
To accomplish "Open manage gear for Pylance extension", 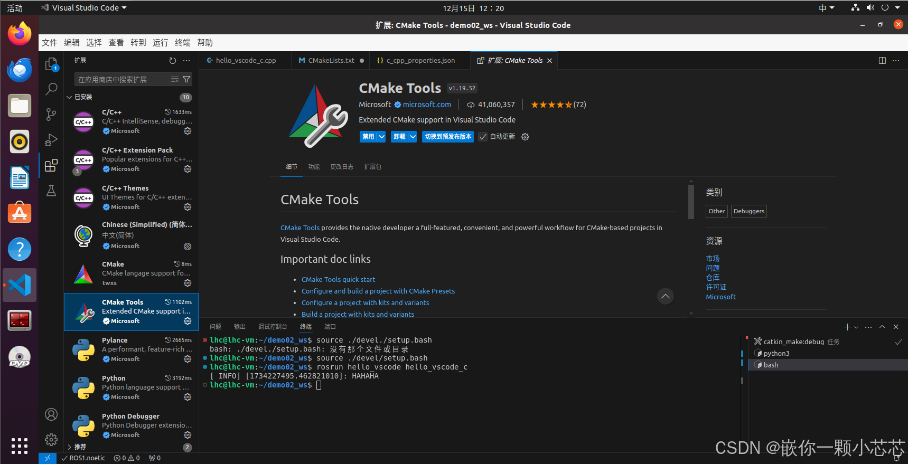I will (188, 359).
